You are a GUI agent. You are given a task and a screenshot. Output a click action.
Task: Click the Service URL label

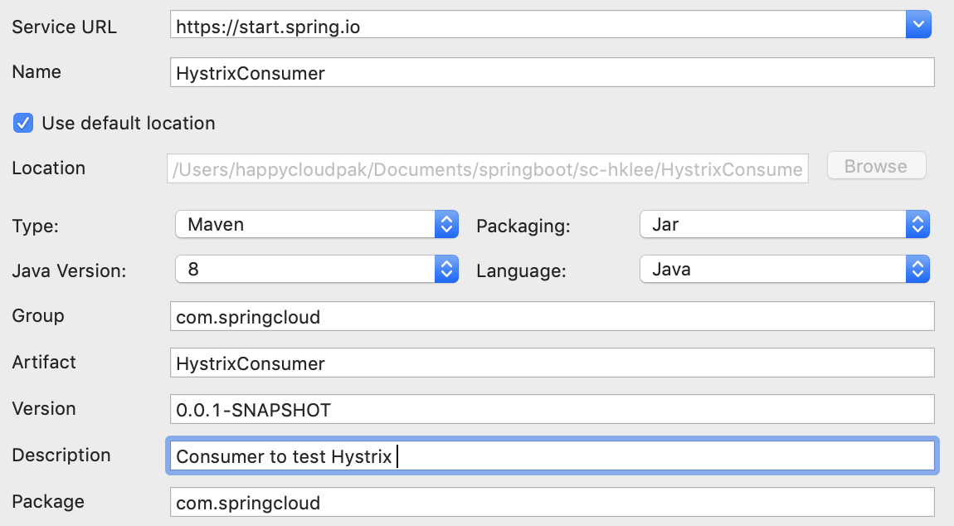[65, 27]
